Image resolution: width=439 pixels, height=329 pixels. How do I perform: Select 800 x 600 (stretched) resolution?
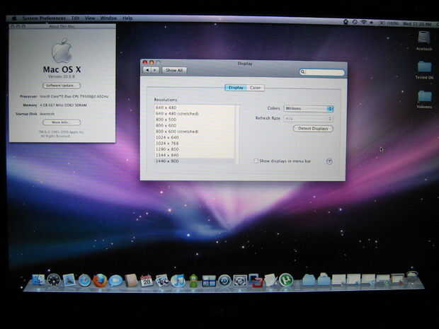pyautogui.click(x=194, y=132)
